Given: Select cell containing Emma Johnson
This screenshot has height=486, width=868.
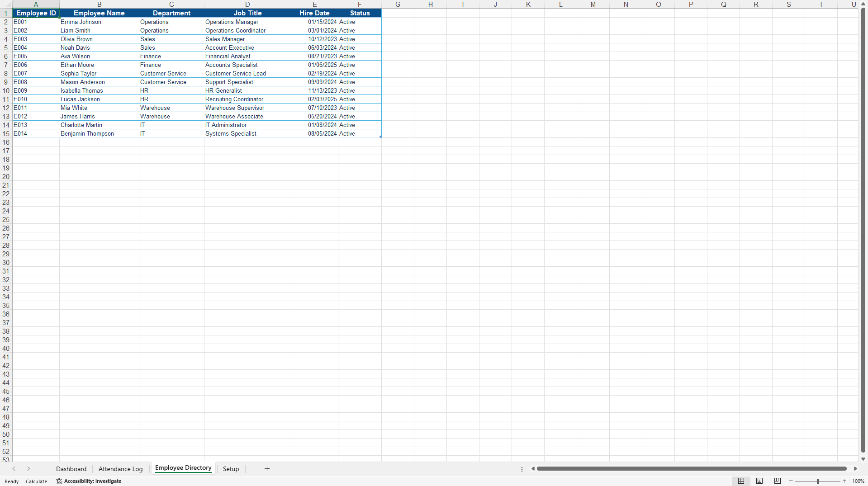Looking at the screenshot, I should tap(99, 22).
